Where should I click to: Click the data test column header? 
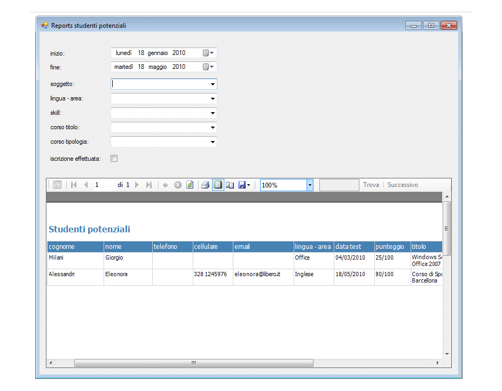(x=354, y=247)
